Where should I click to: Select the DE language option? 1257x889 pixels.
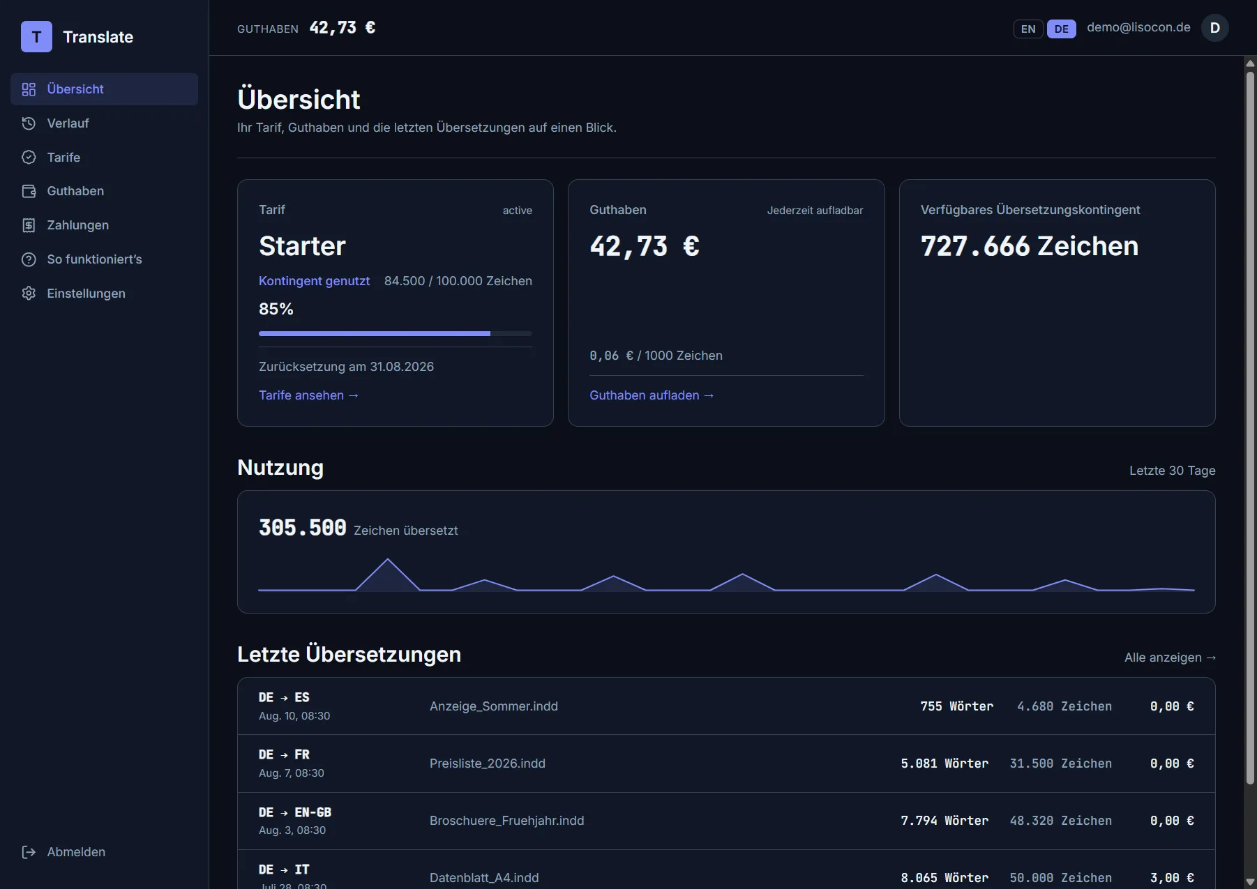[x=1061, y=29]
